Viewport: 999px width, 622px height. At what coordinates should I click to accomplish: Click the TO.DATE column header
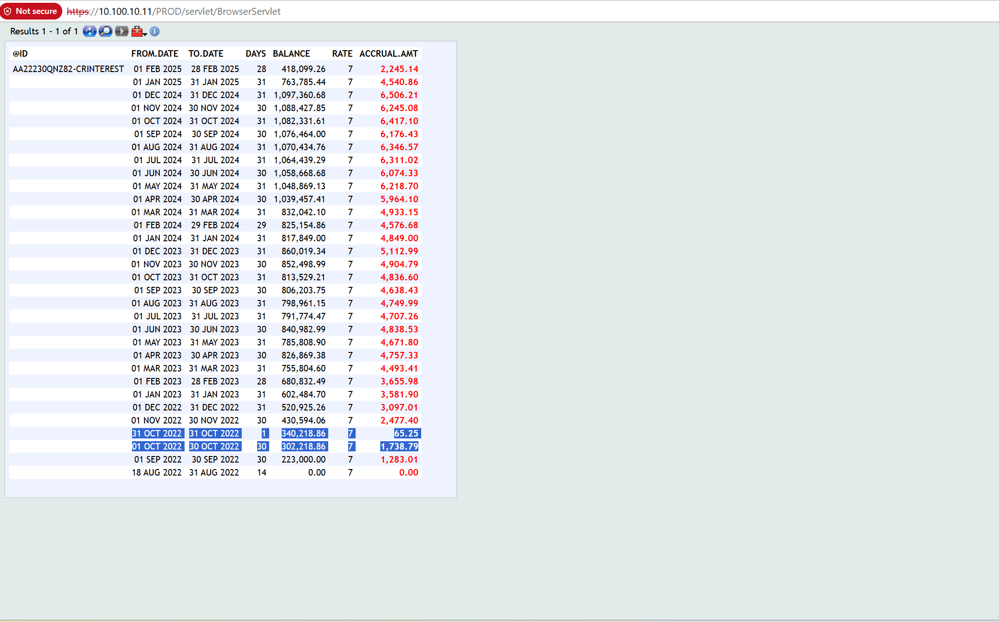(205, 53)
